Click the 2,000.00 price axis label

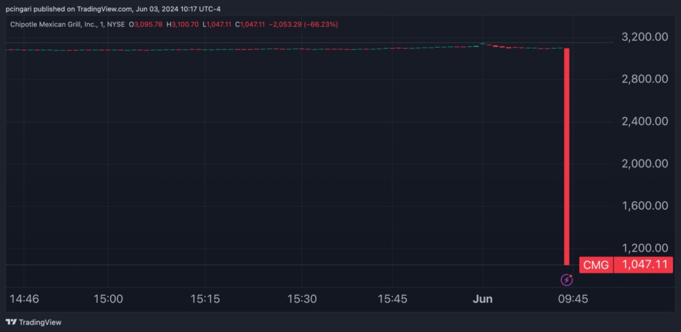[x=644, y=163]
